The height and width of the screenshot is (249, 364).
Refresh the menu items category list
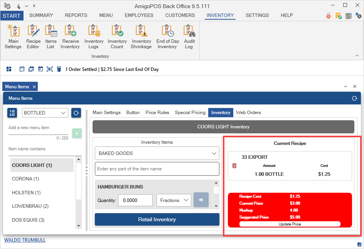(x=76, y=113)
